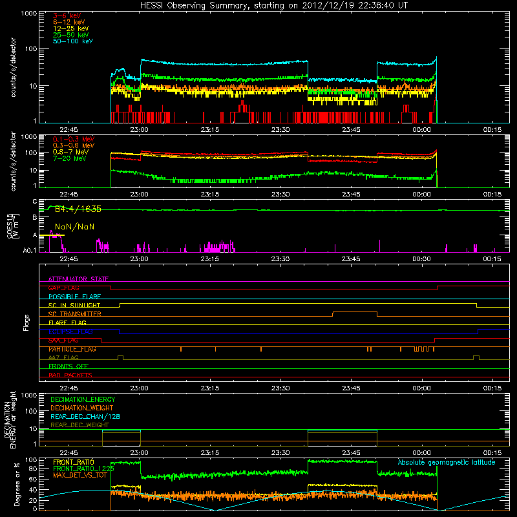Select the 3-6 keV legend label

[x=67, y=16]
